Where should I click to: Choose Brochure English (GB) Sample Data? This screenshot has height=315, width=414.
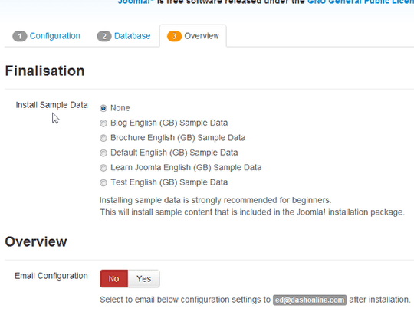pos(103,138)
